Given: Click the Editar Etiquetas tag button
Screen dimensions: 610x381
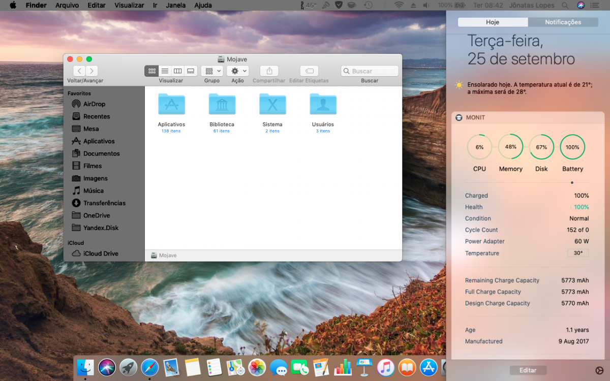Looking at the screenshot, I should [309, 71].
